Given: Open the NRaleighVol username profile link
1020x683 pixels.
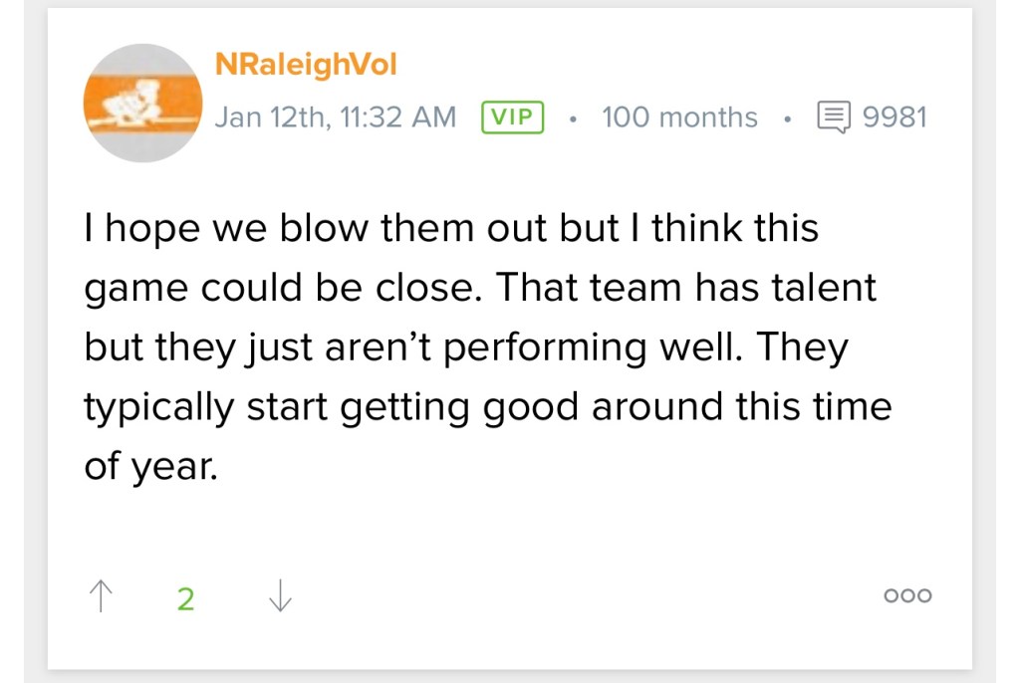Looking at the screenshot, I should pyautogui.click(x=306, y=65).
